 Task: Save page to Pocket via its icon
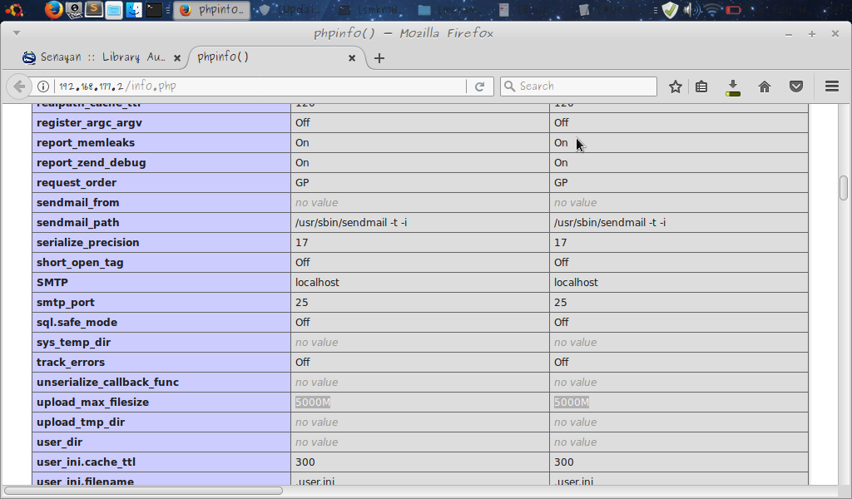(795, 86)
